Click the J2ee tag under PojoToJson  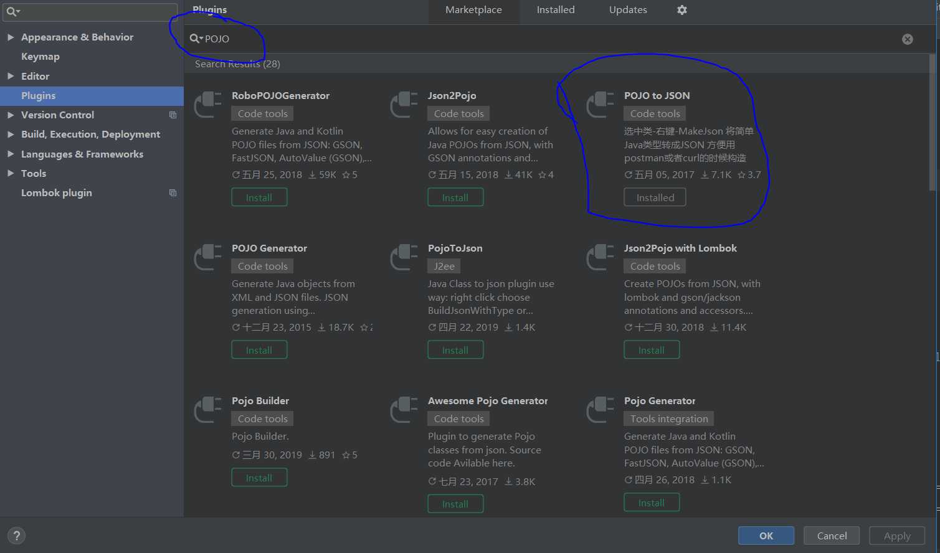pos(444,266)
